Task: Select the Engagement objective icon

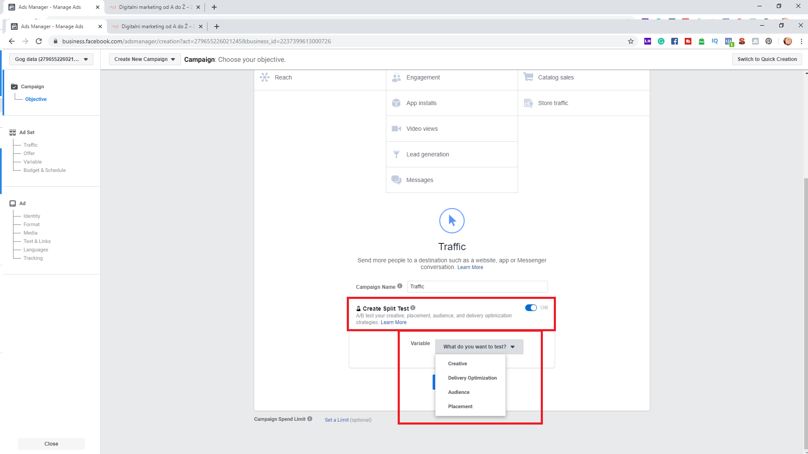Action: point(396,77)
